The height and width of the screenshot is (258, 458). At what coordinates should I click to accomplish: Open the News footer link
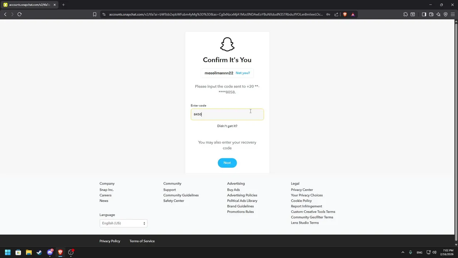point(104,201)
